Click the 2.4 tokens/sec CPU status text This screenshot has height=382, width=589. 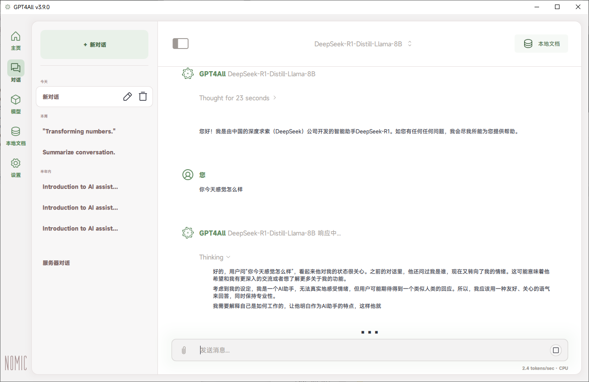click(x=545, y=368)
